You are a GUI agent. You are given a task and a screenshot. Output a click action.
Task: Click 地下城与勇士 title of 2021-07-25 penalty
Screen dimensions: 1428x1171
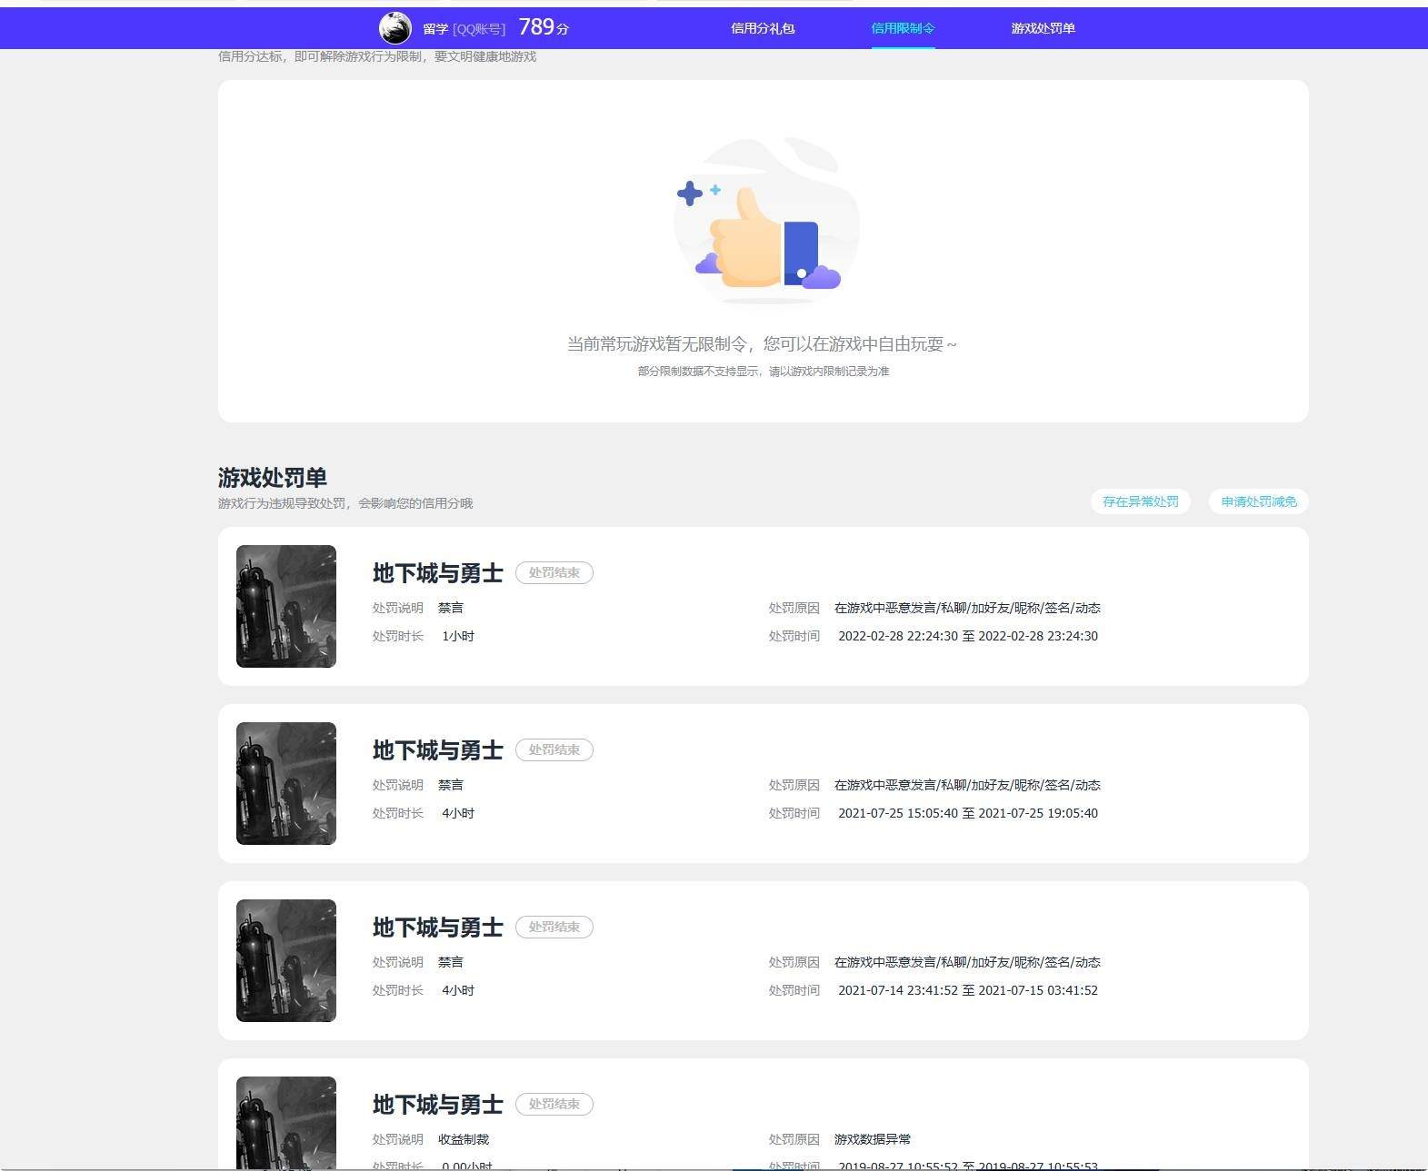(438, 750)
